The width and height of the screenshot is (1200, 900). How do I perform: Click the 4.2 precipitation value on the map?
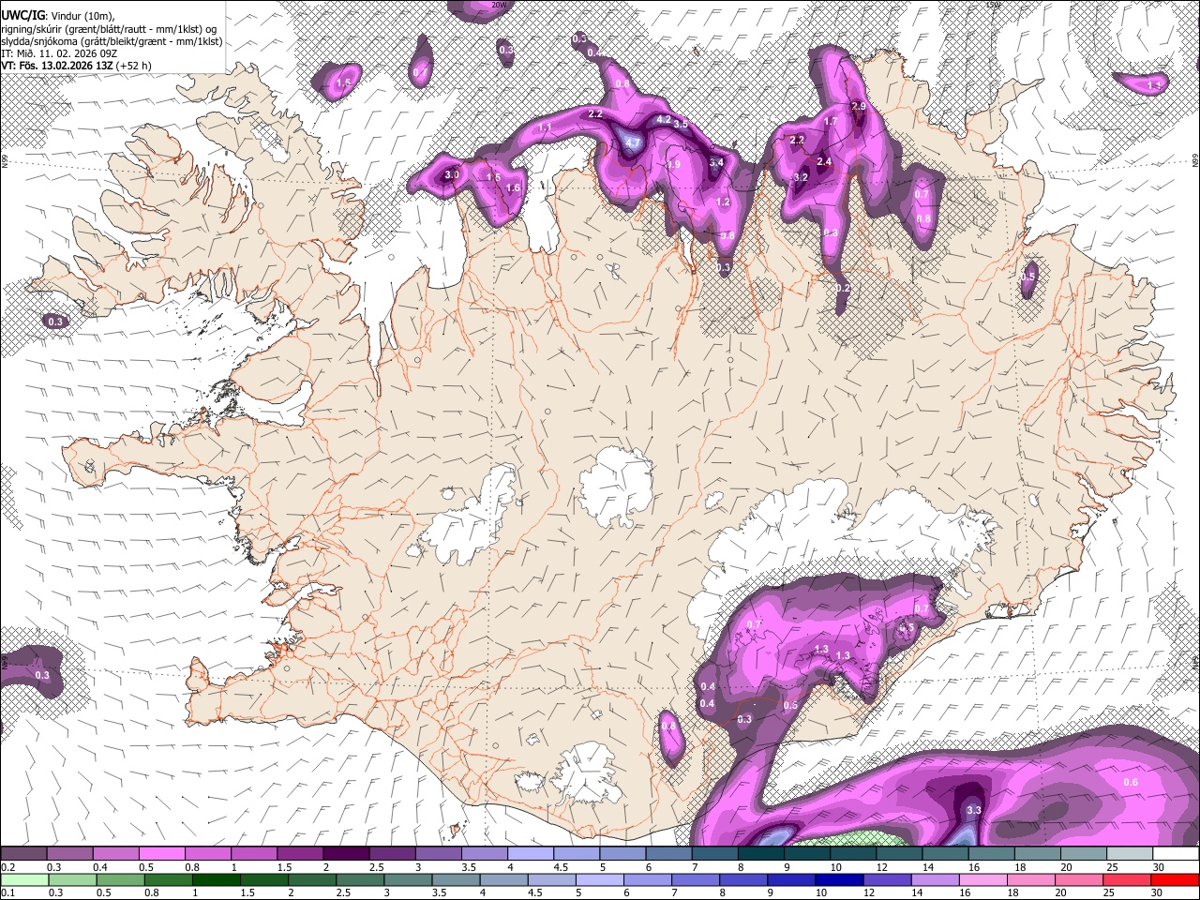(x=663, y=120)
